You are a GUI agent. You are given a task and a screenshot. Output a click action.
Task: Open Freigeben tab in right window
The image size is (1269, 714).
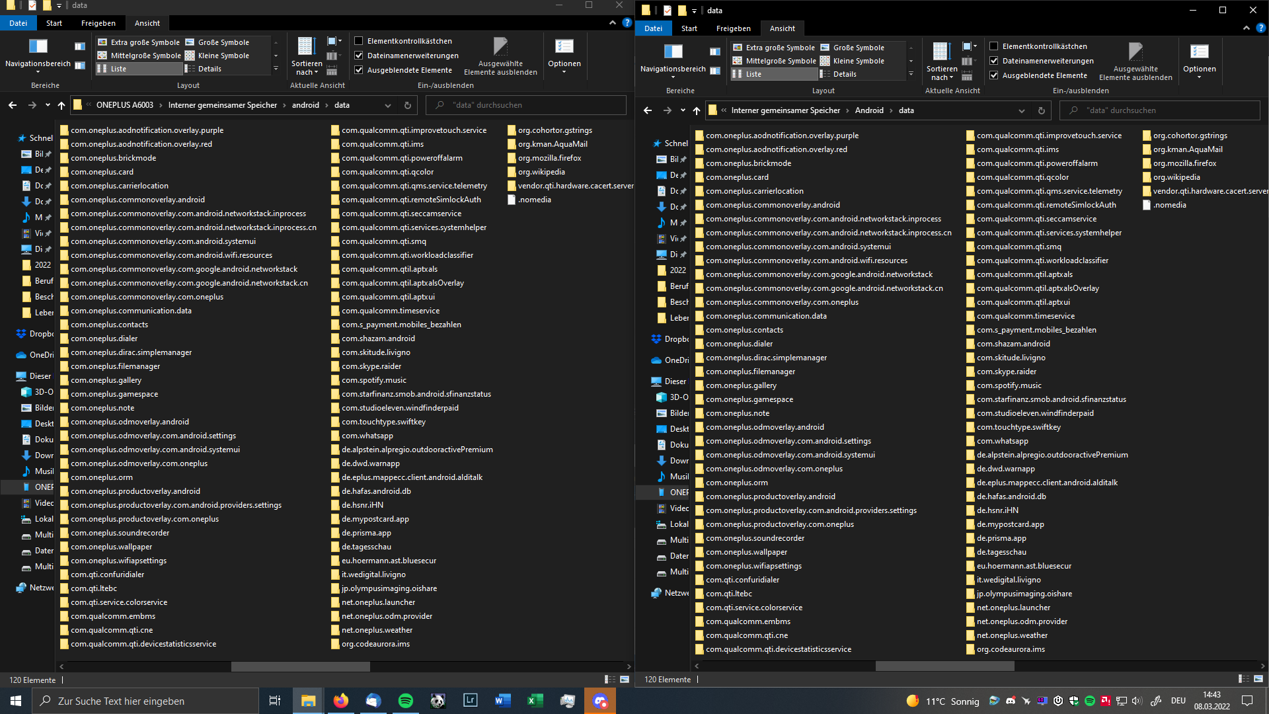[734, 28]
